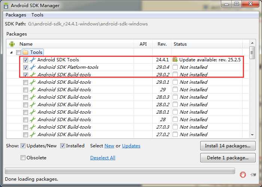
Task: Click Android SDK Tools wrench icon
Action: click(x=33, y=60)
